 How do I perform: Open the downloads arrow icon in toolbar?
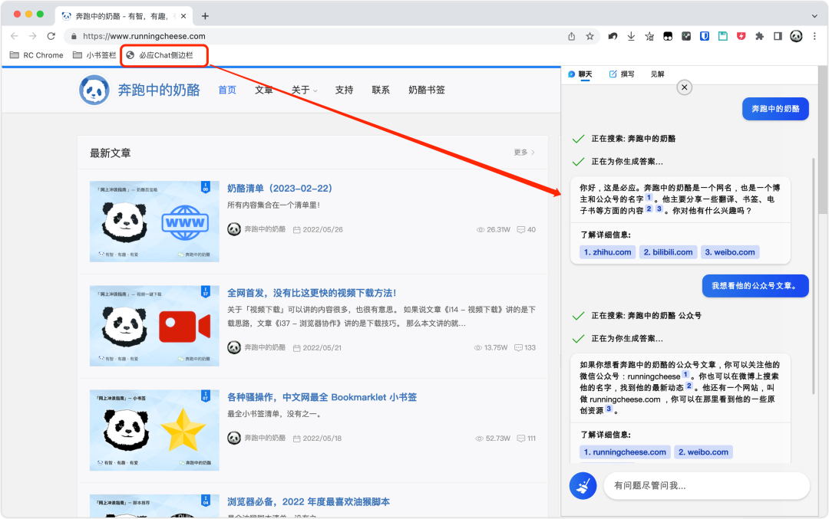[631, 36]
